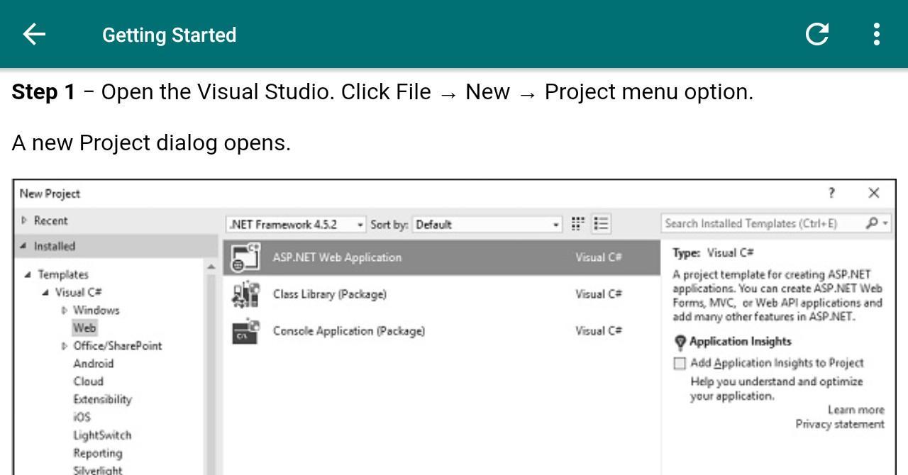The image size is (908, 475).
Task: Select the Cloud templates category
Action: pos(89,381)
